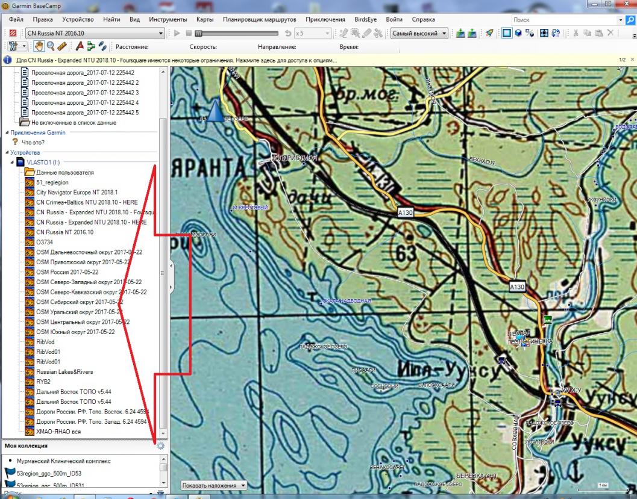Expand the Показать наложения dropdown
This screenshot has height=499, width=637.
[215, 485]
